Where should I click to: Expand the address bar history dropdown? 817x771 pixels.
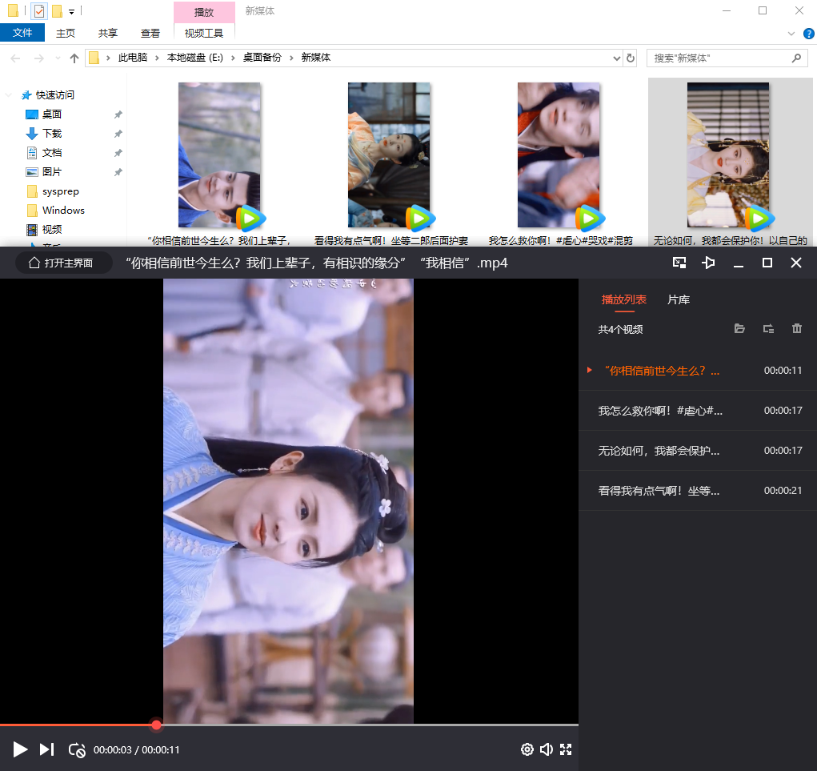[616, 58]
